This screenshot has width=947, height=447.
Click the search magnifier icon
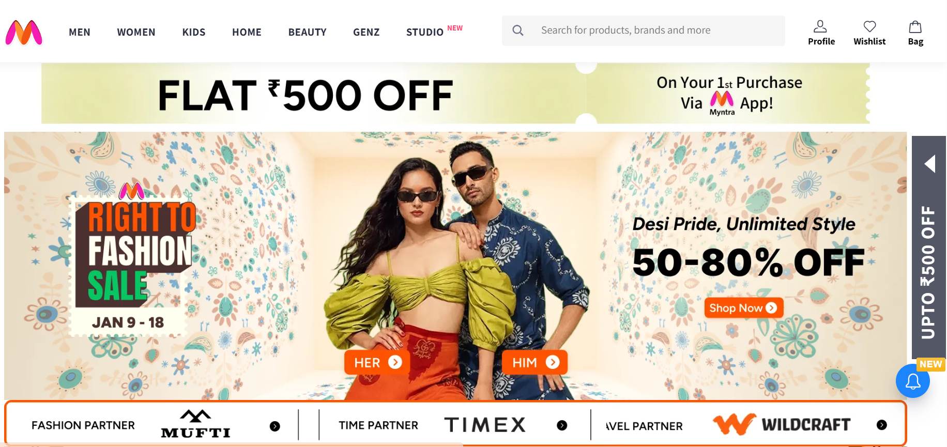click(518, 30)
